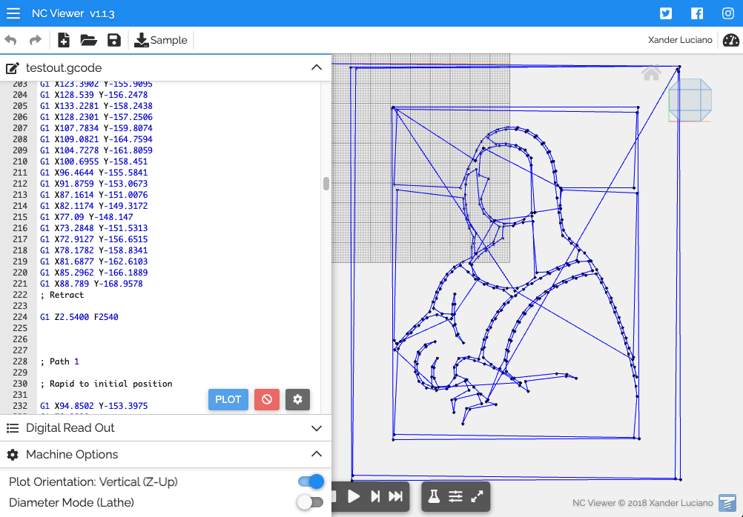Play the toolpath simulation
743x517 pixels.
coord(354,496)
